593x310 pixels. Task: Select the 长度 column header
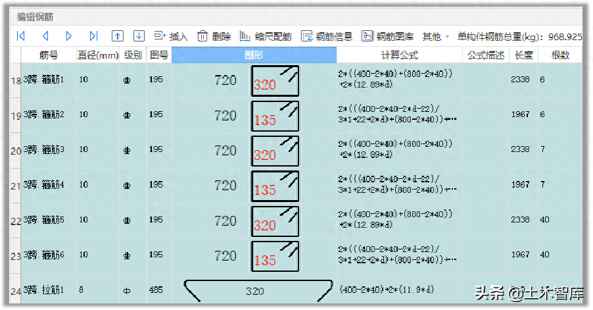[523, 55]
